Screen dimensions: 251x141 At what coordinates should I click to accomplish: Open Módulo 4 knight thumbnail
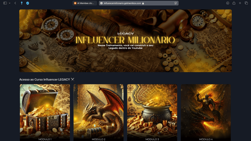coord(206,113)
